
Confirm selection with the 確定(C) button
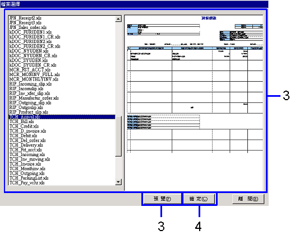[x=198, y=199]
